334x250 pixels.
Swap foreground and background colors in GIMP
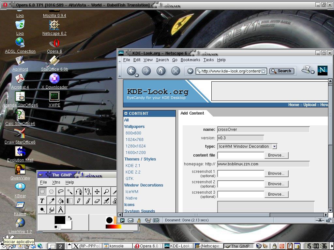tap(70, 218)
